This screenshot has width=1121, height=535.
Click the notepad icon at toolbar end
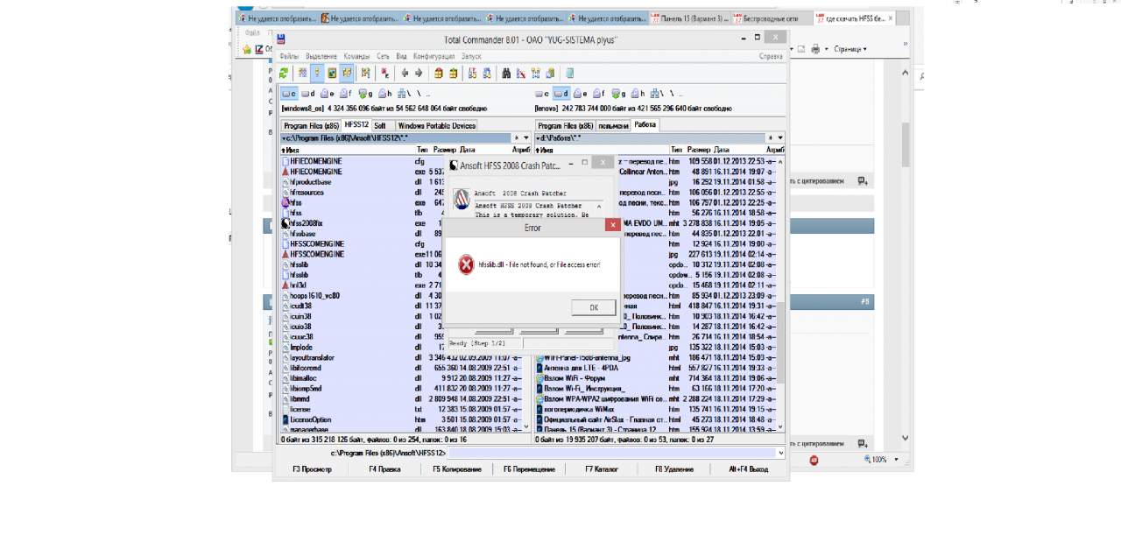pyautogui.click(x=569, y=74)
